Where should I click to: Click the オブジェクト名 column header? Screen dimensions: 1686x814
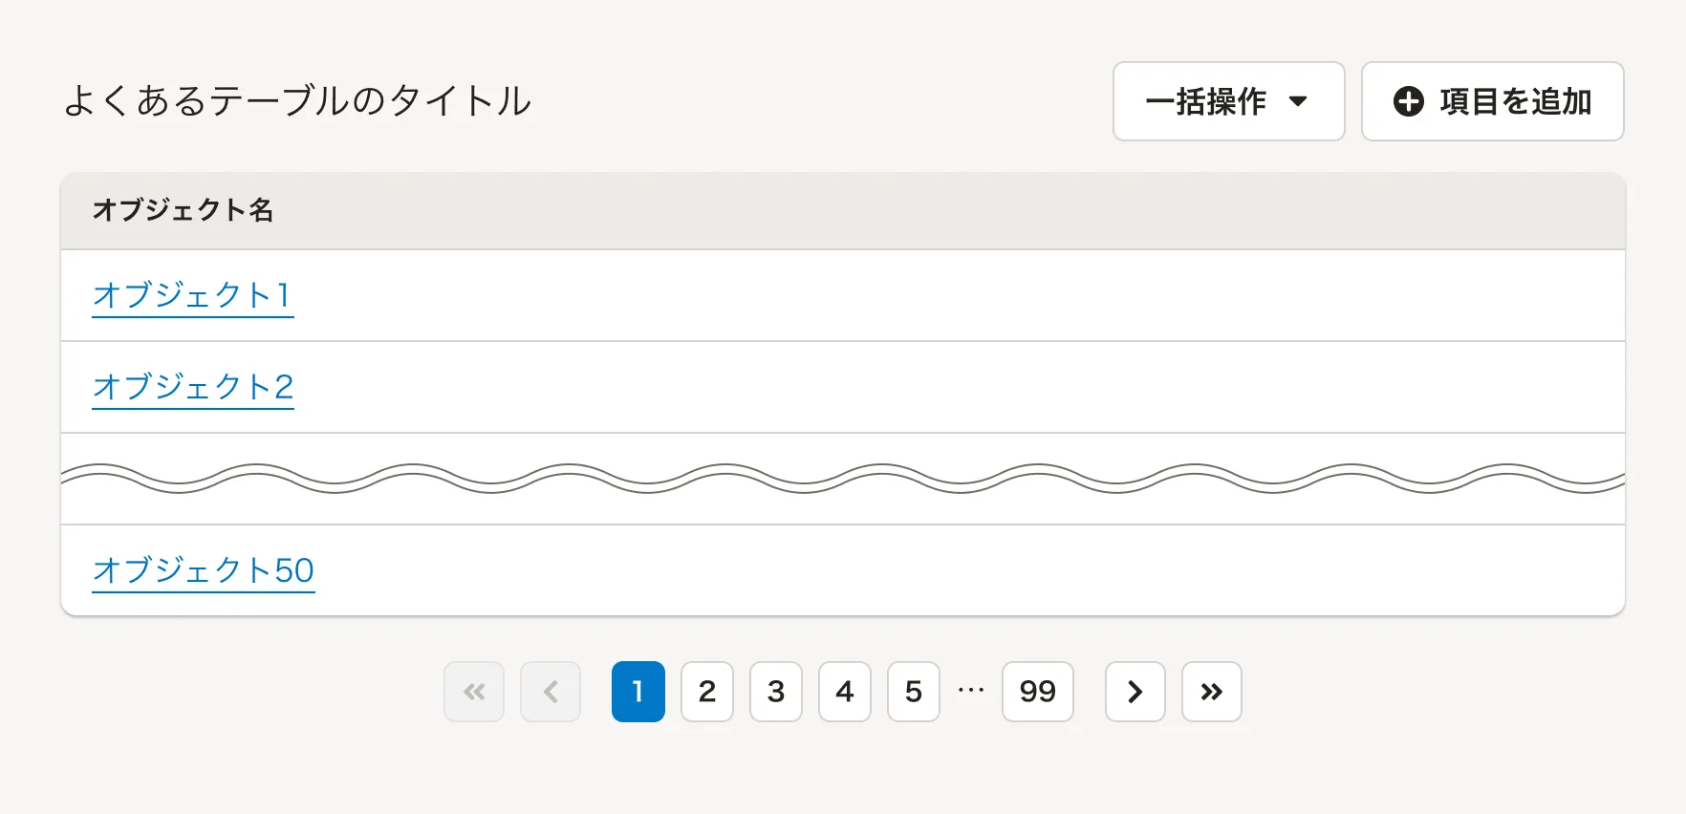click(x=183, y=210)
